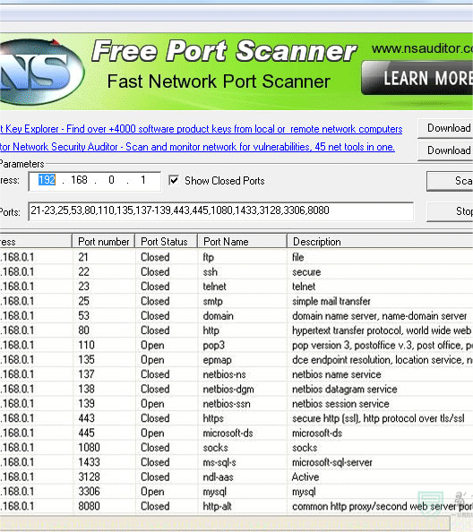This screenshot has width=473, height=532.
Task: Select the http-alt port name cell
Action: [x=217, y=507]
